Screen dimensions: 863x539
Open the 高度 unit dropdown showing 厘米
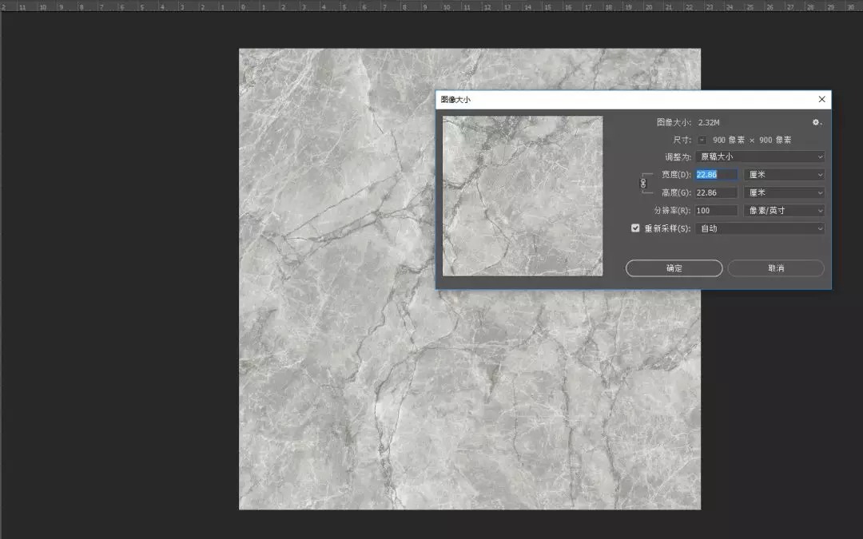(783, 192)
